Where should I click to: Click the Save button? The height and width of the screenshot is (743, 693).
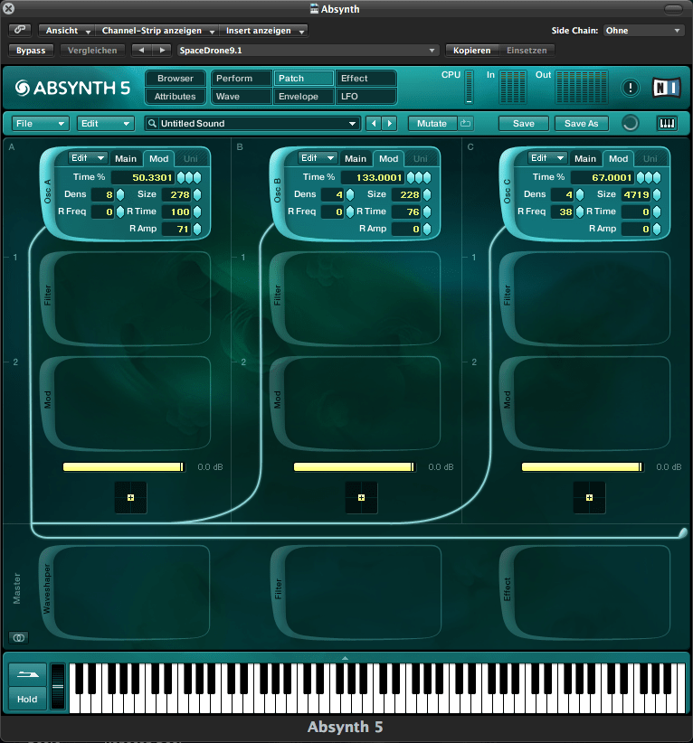pos(524,124)
